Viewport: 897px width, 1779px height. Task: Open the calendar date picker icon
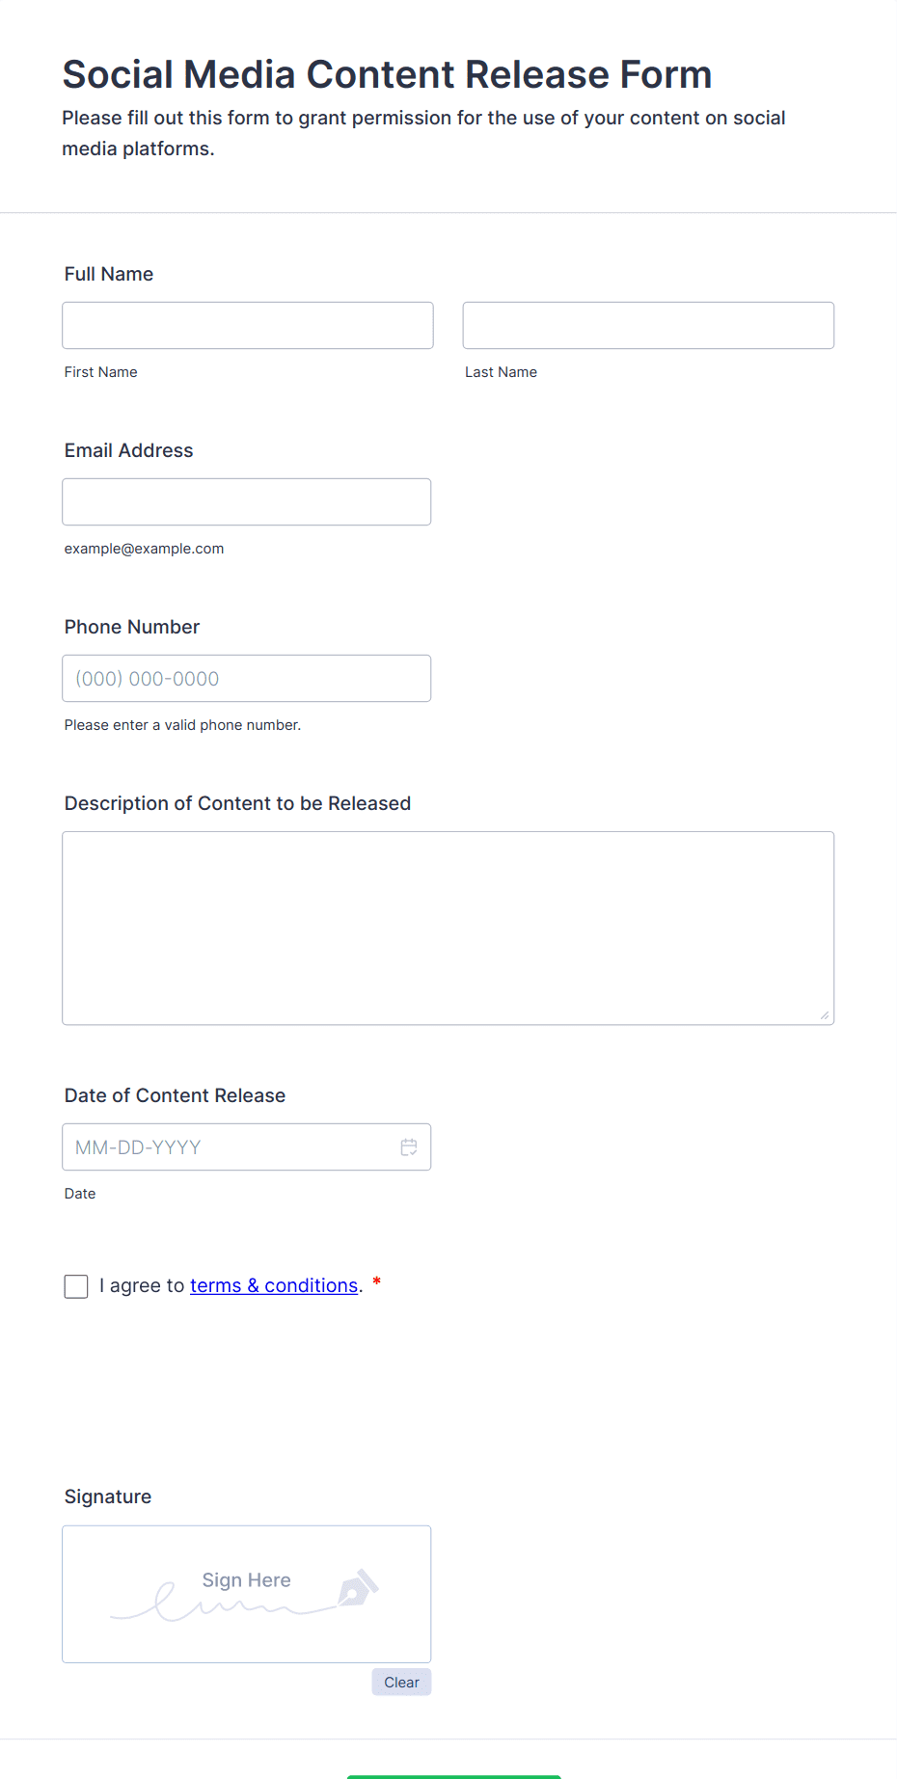(x=409, y=1147)
